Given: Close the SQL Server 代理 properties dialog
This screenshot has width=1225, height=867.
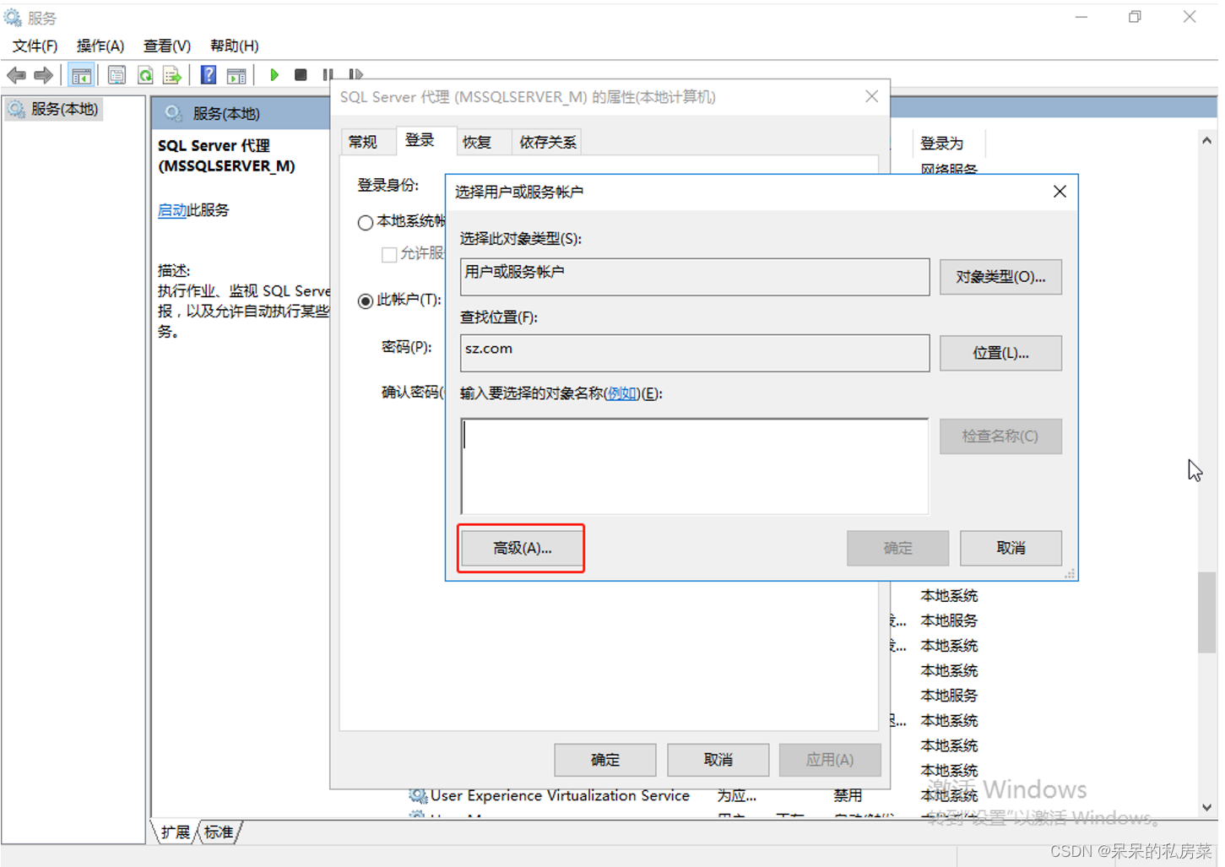Looking at the screenshot, I should click(872, 96).
